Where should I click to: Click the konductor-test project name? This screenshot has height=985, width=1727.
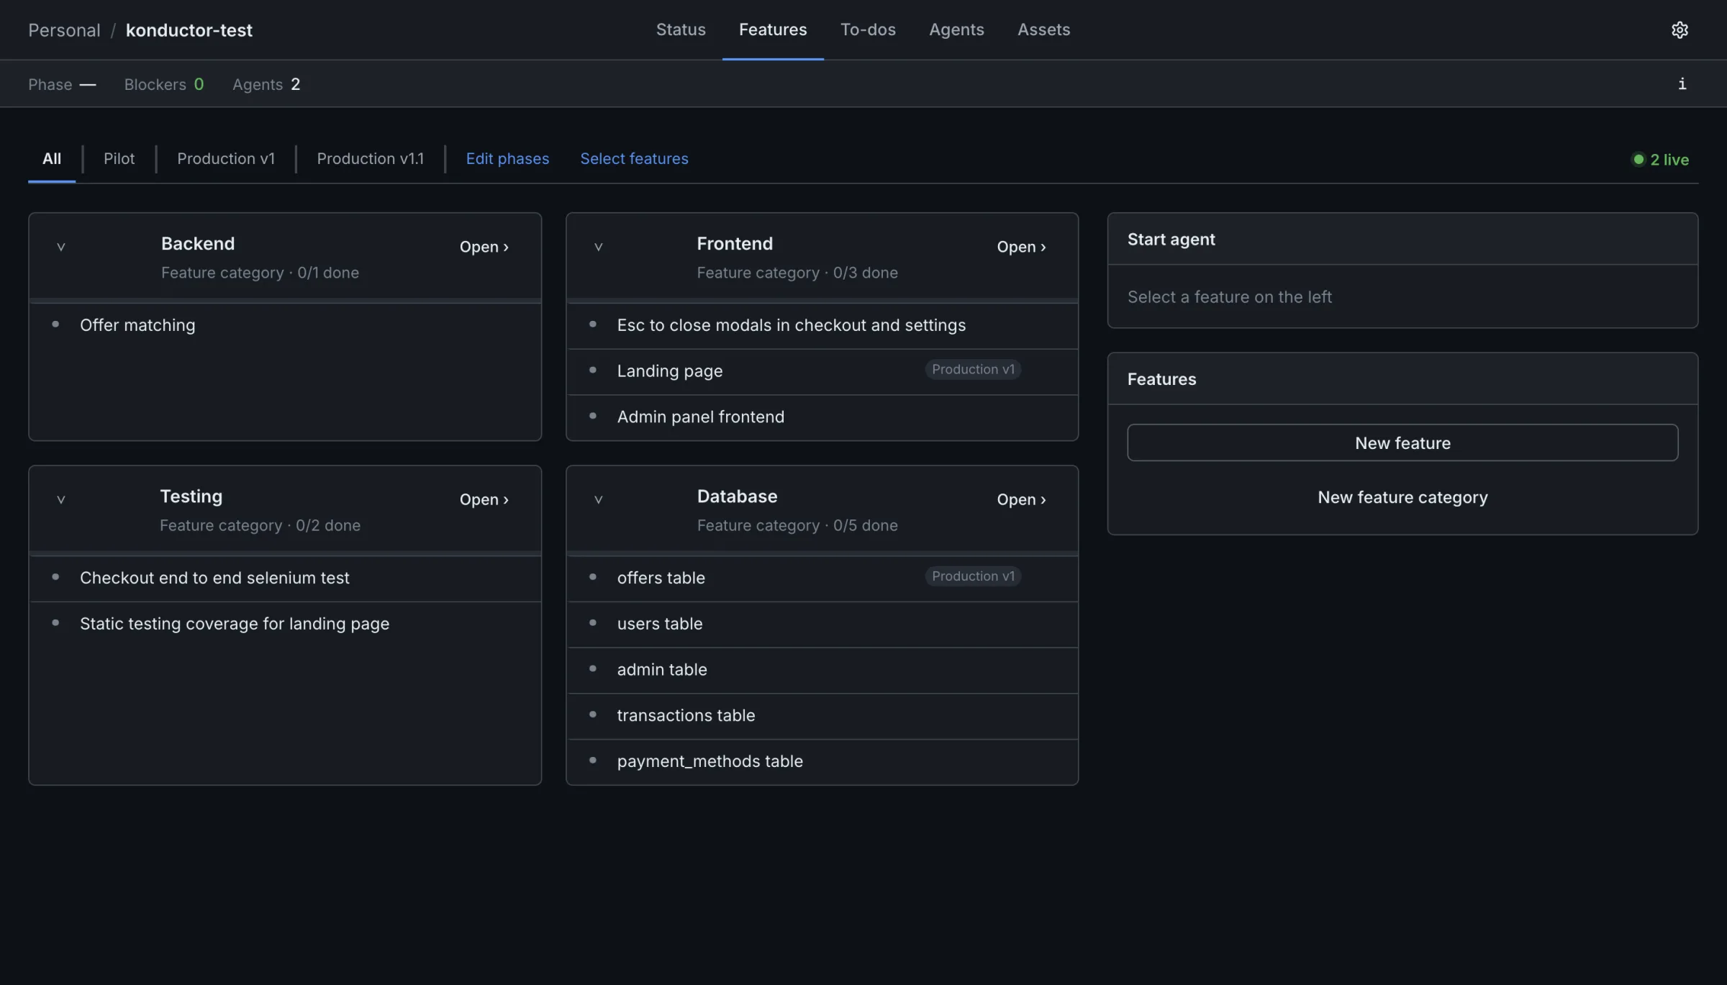point(189,30)
